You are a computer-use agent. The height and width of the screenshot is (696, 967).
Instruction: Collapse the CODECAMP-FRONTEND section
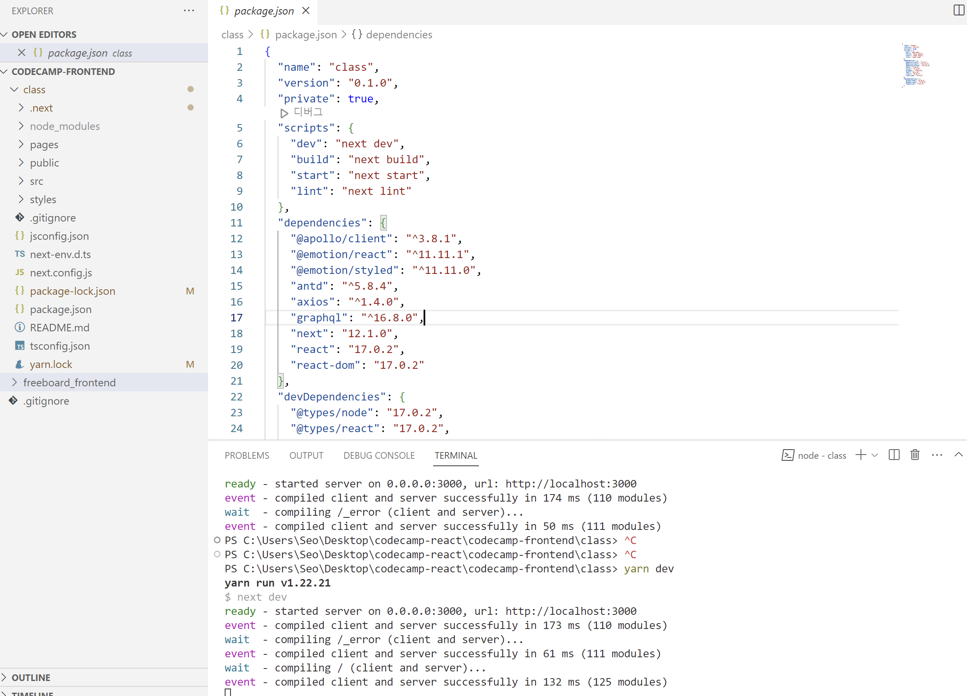coord(5,72)
